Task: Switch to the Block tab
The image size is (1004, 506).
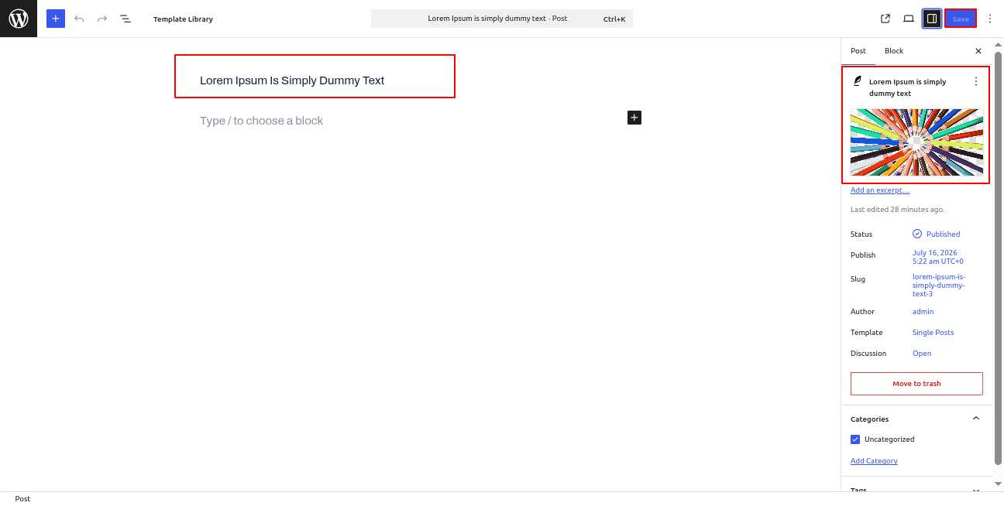Action: (894, 51)
